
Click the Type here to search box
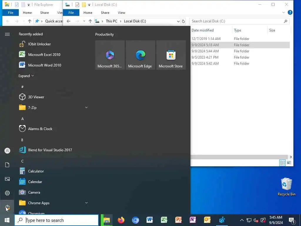[57, 220]
